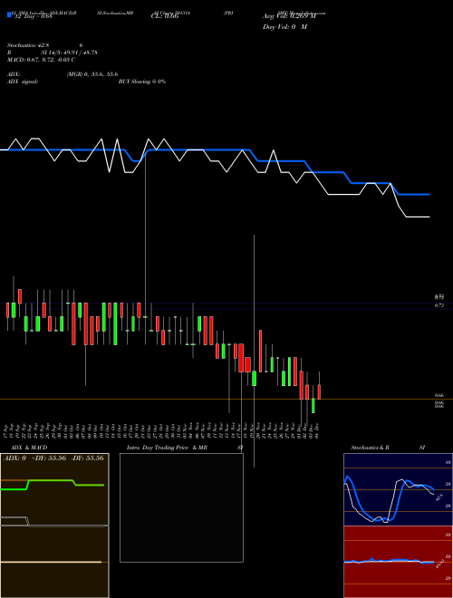Click the '(MGR) 0, 55.6, 55.6' ADX values
Screen dimensions: 453x598
(x=92, y=74)
